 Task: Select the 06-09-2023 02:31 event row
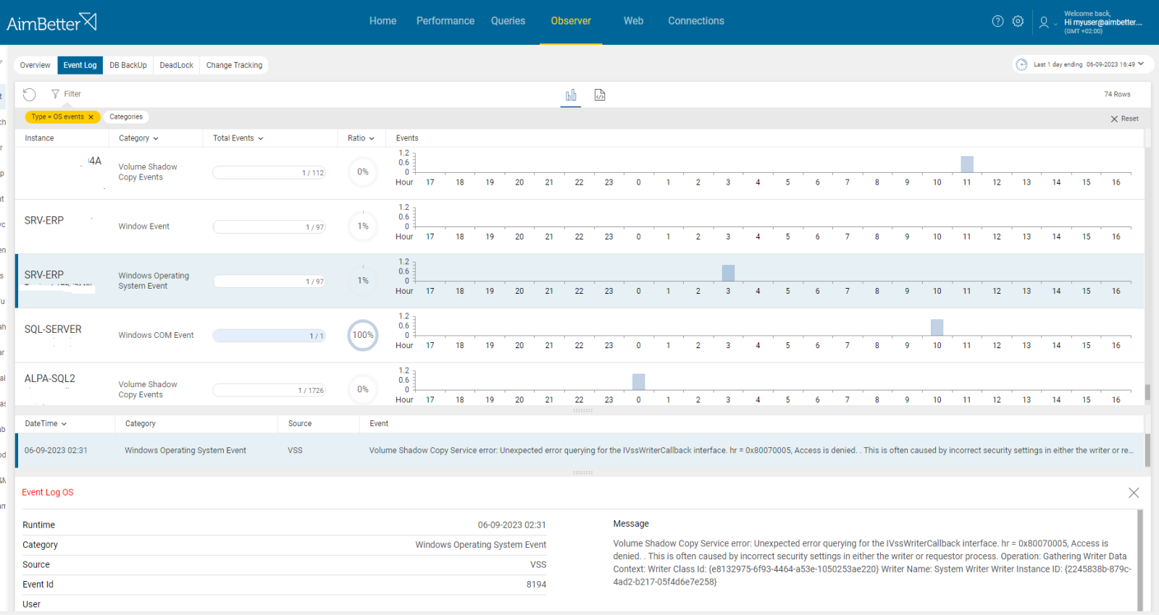coord(579,450)
